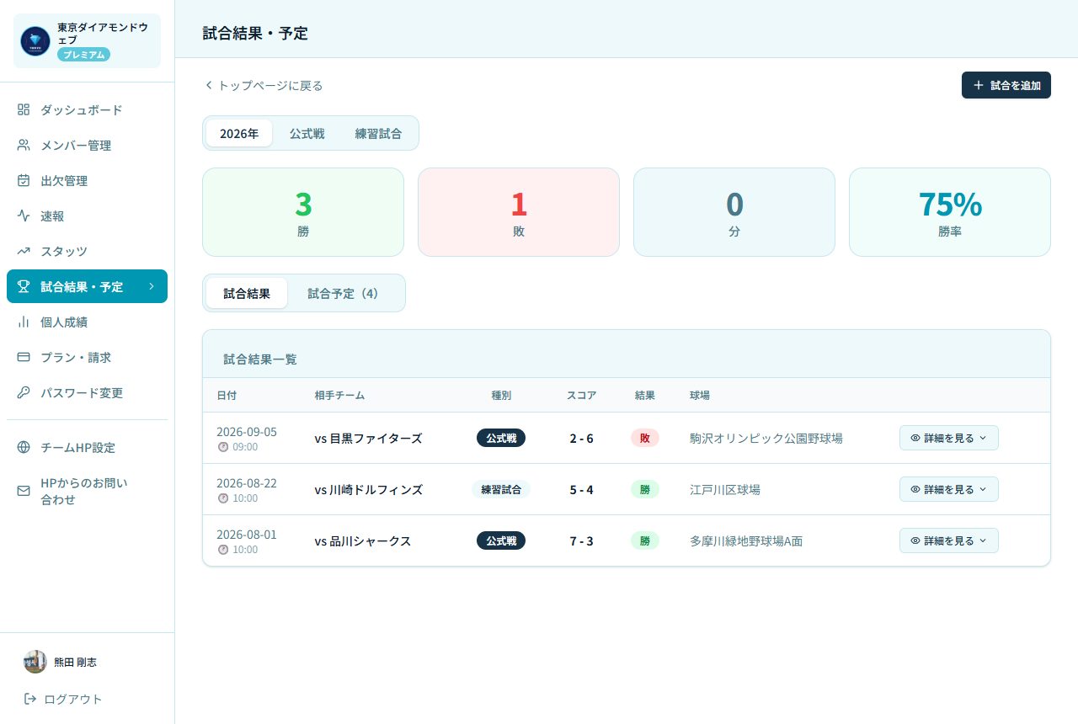Go back via トップページに戻る link
This screenshot has width=1078, height=724.
coord(264,85)
